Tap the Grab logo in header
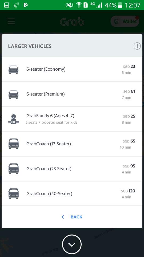Screen dimensions: 144x257 [x=72, y=22]
